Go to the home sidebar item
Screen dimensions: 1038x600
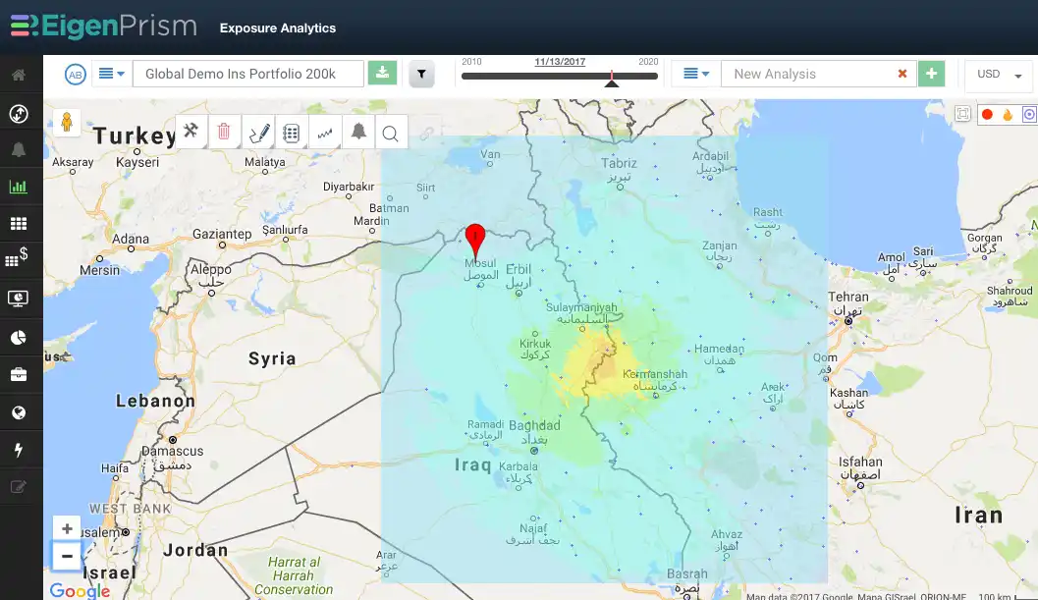click(x=19, y=75)
